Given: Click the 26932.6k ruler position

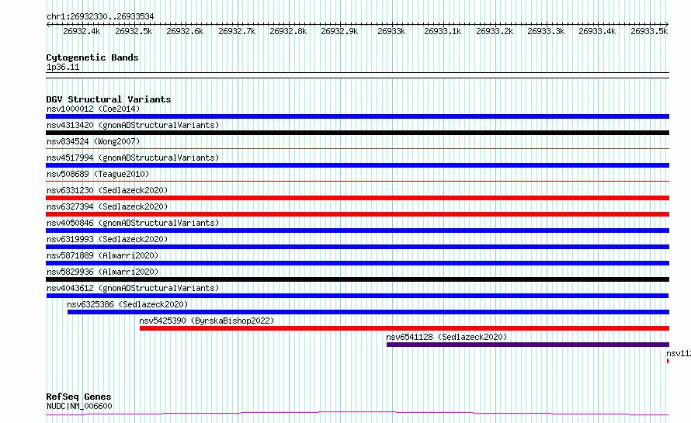Looking at the screenshot, I should click(x=185, y=31).
